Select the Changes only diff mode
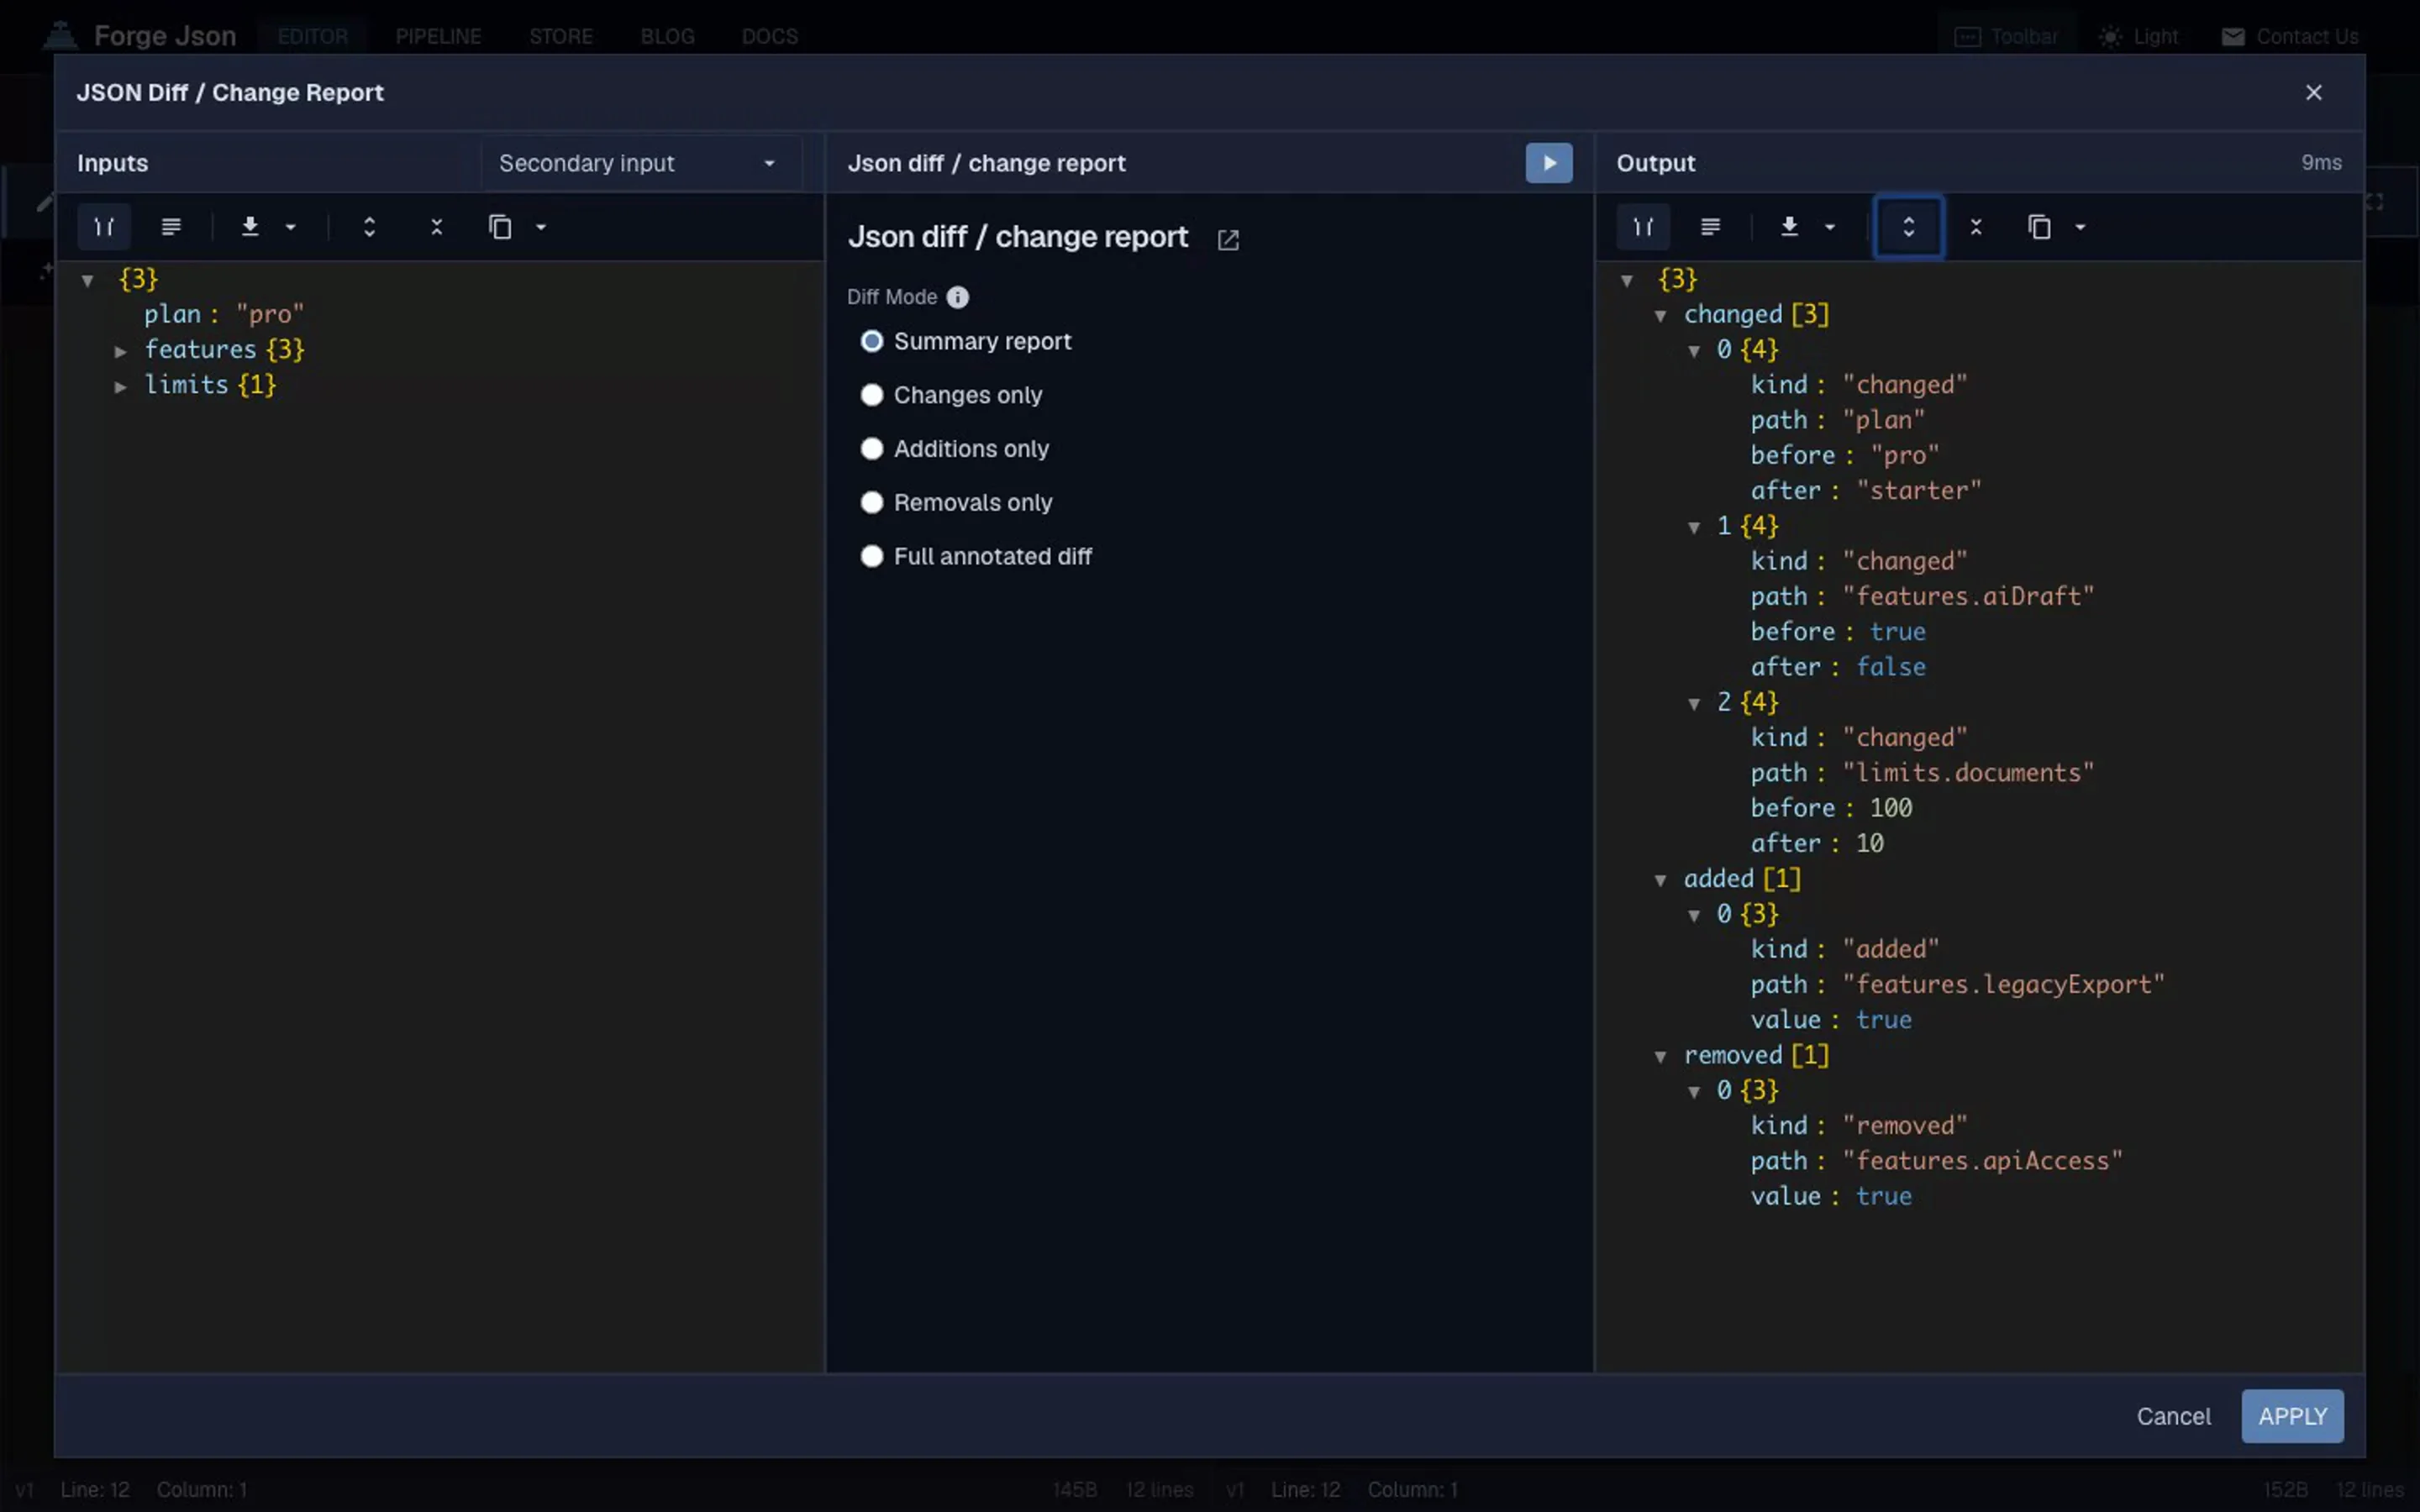Viewport: 2420px width, 1512px height. [x=871, y=395]
